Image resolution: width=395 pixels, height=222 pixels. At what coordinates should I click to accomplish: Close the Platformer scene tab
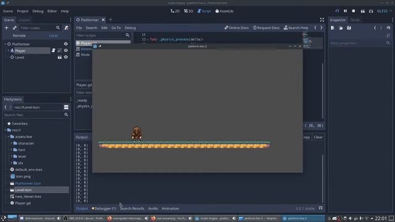(103, 20)
